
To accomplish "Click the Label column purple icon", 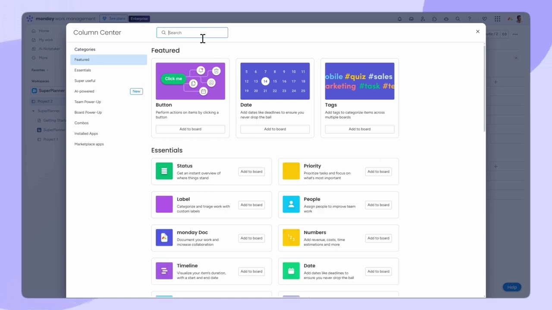I will [164, 204].
